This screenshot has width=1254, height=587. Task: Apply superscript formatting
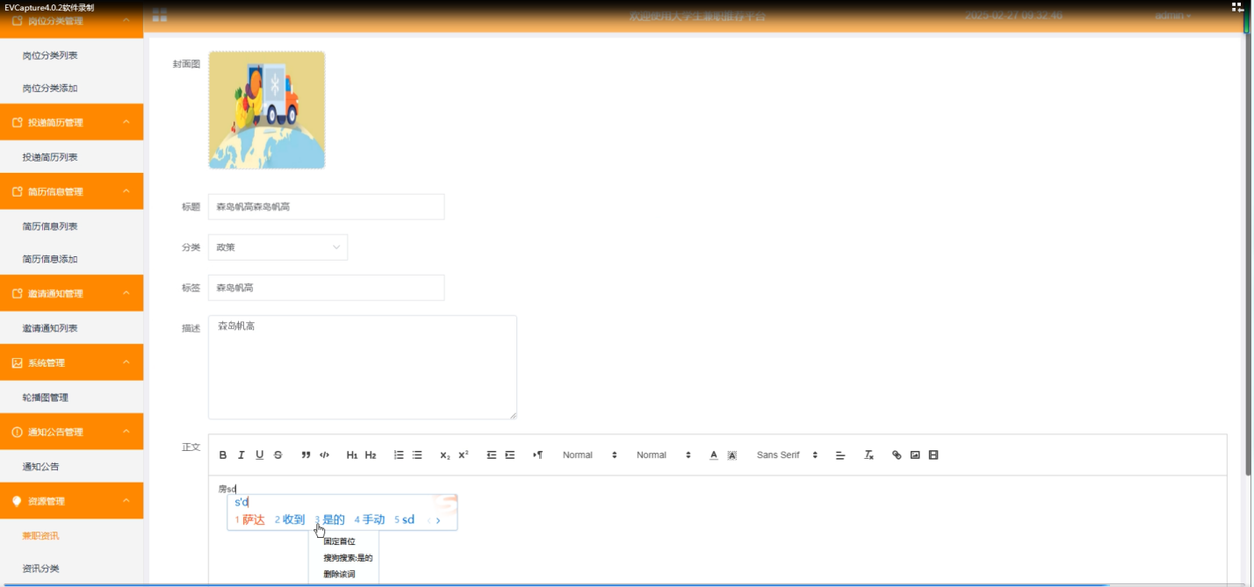tap(464, 455)
